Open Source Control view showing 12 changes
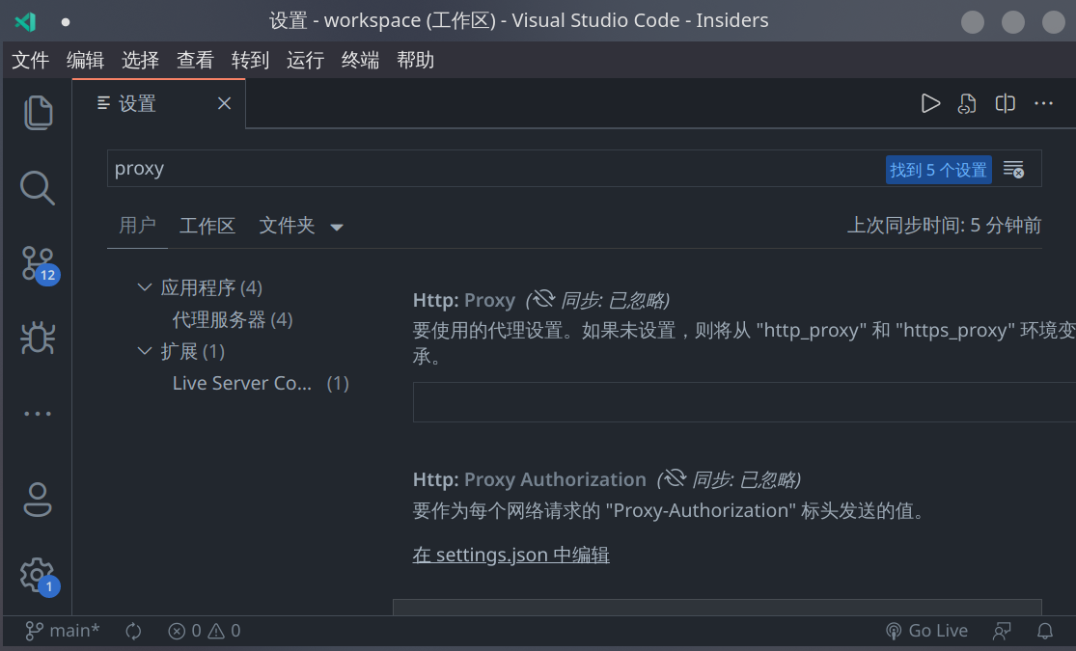Viewport: 1076px width, 651px height. click(x=37, y=262)
